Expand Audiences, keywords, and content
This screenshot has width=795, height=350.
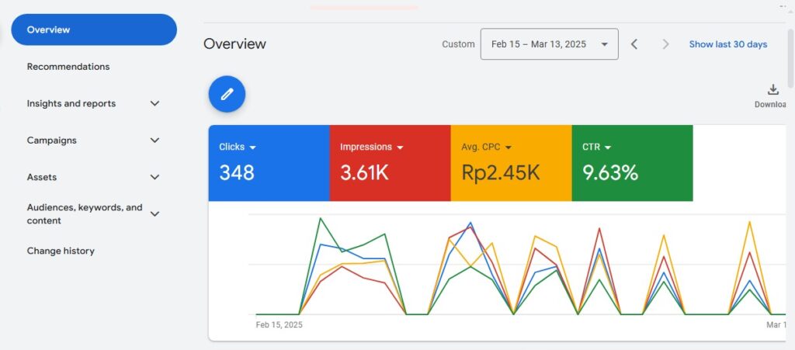coord(154,213)
